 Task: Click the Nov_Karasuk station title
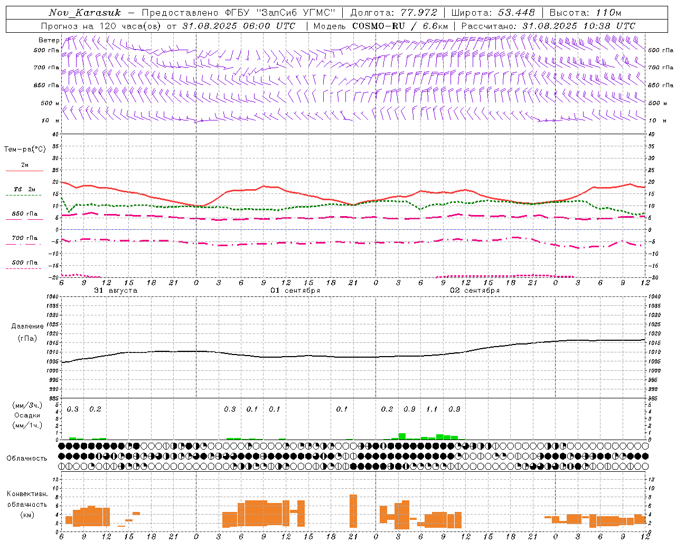pyautogui.click(x=84, y=13)
